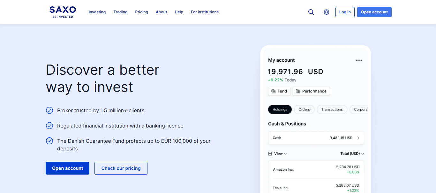Open the globe language selector
Viewport: 436px width, 193px height.
pyautogui.click(x=327, y=12)
